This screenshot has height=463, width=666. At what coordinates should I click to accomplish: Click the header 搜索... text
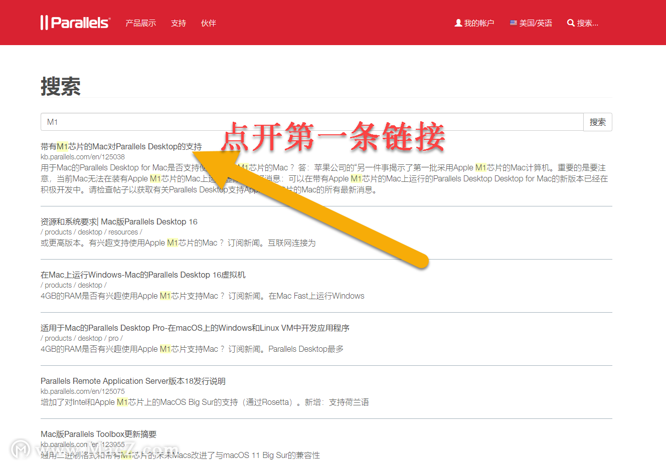(588, 23)
